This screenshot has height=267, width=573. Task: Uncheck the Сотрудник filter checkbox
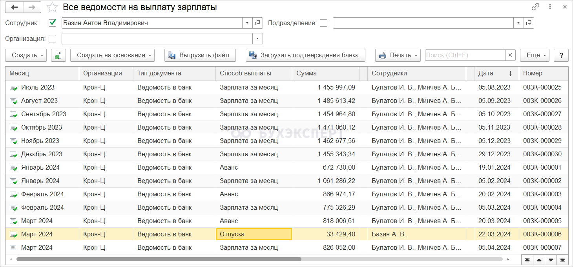coord(53,23)
